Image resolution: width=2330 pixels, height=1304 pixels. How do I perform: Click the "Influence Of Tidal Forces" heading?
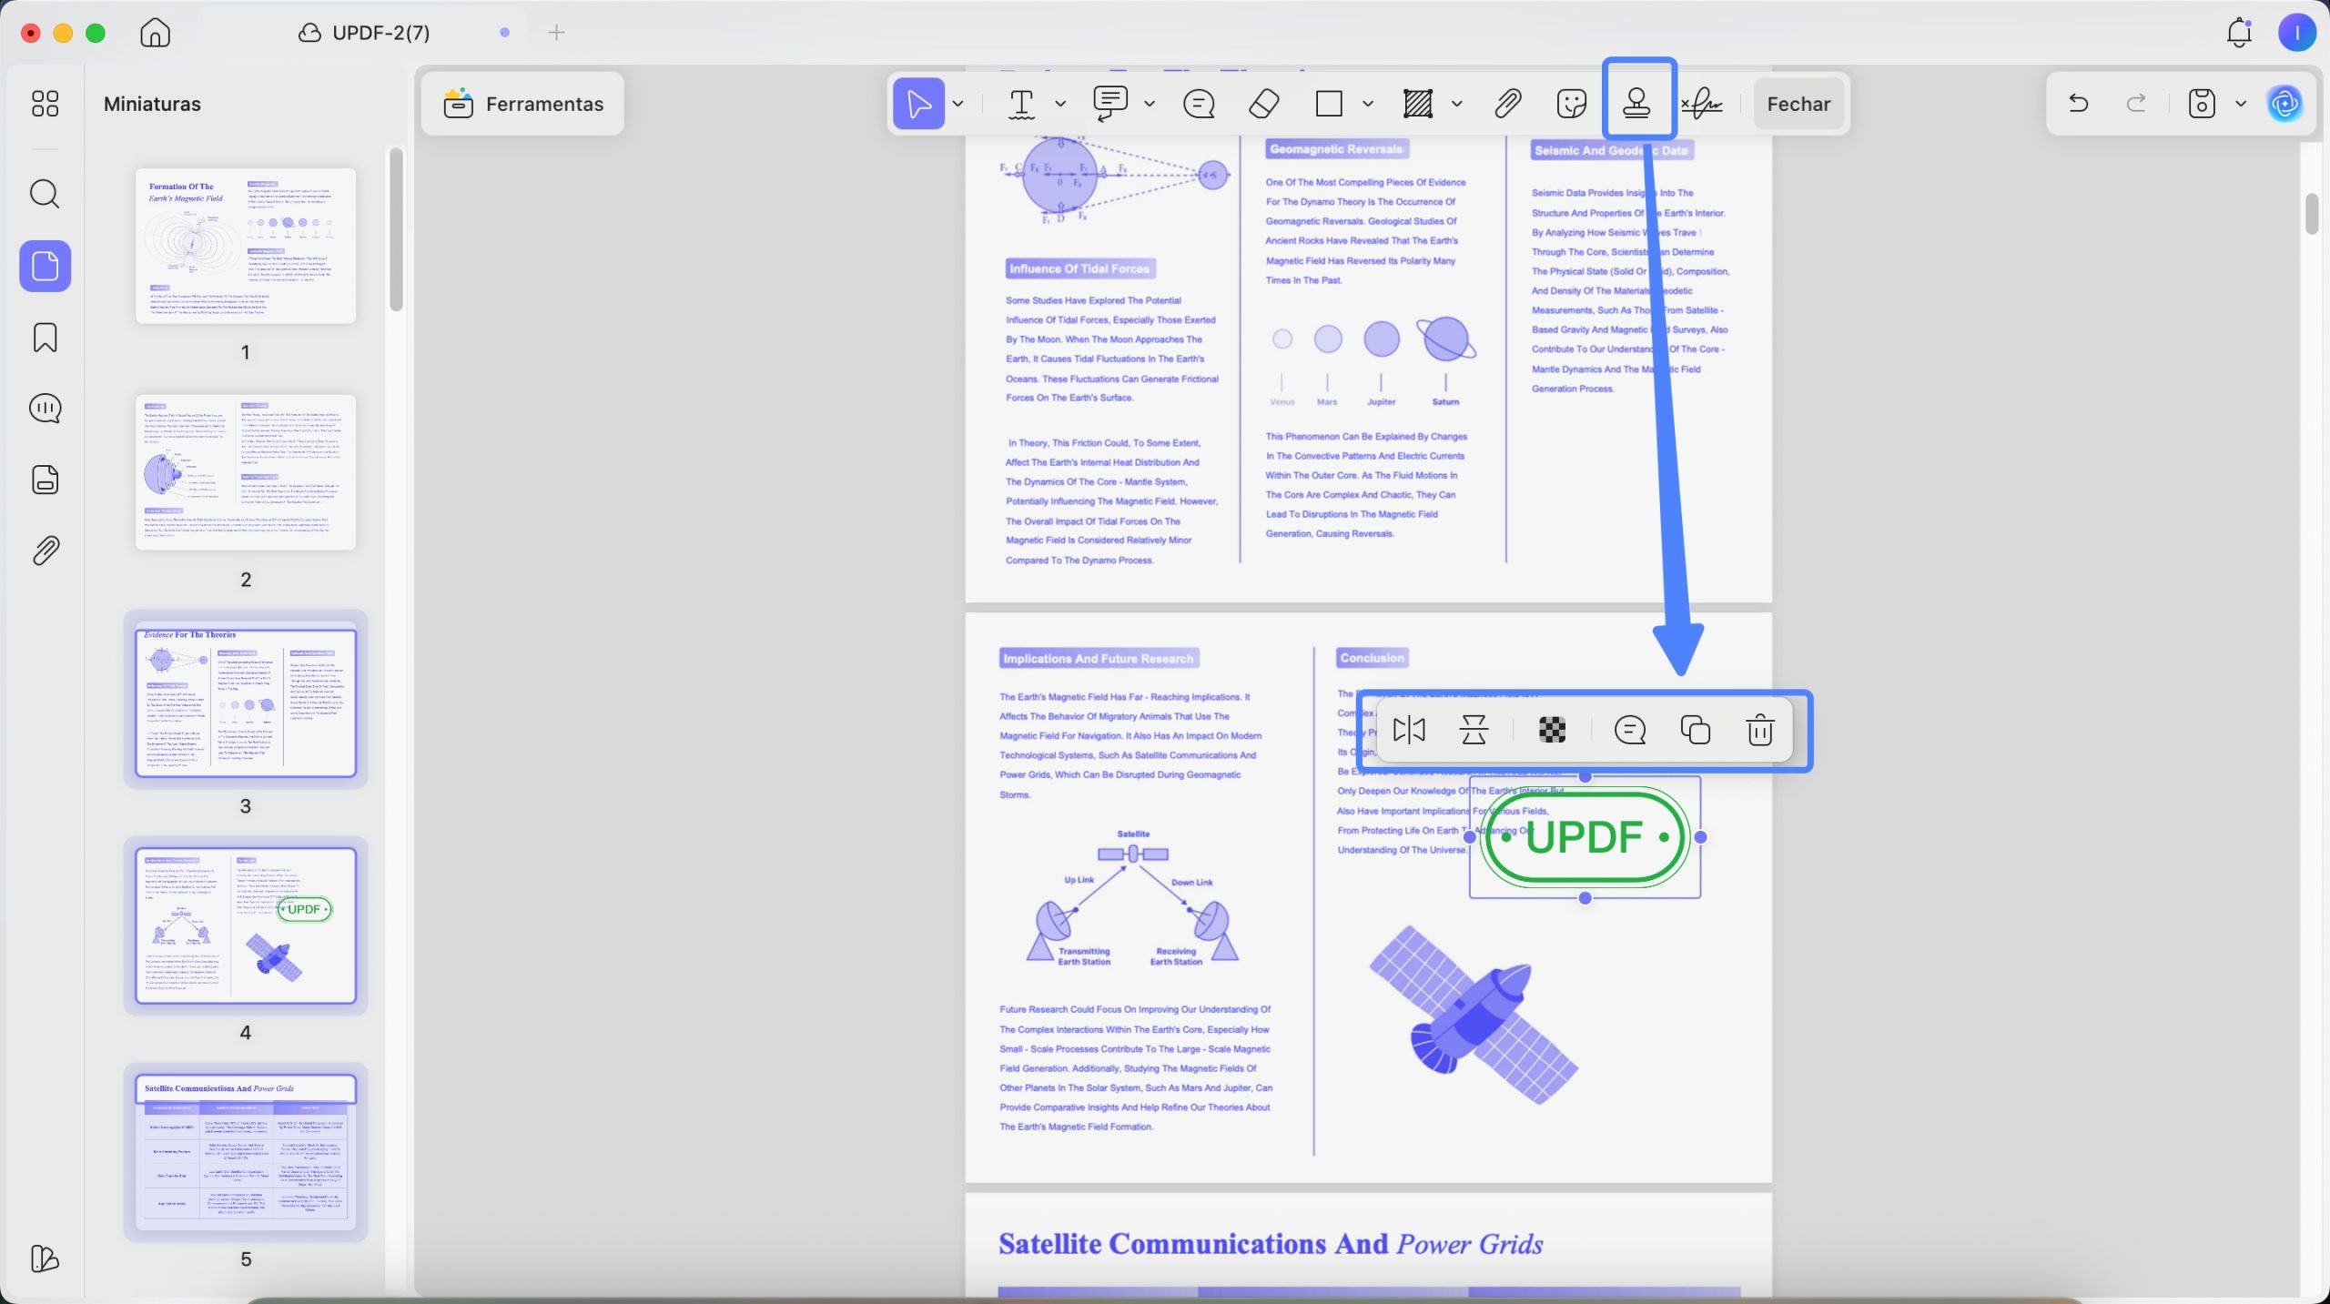point(1079,268)
